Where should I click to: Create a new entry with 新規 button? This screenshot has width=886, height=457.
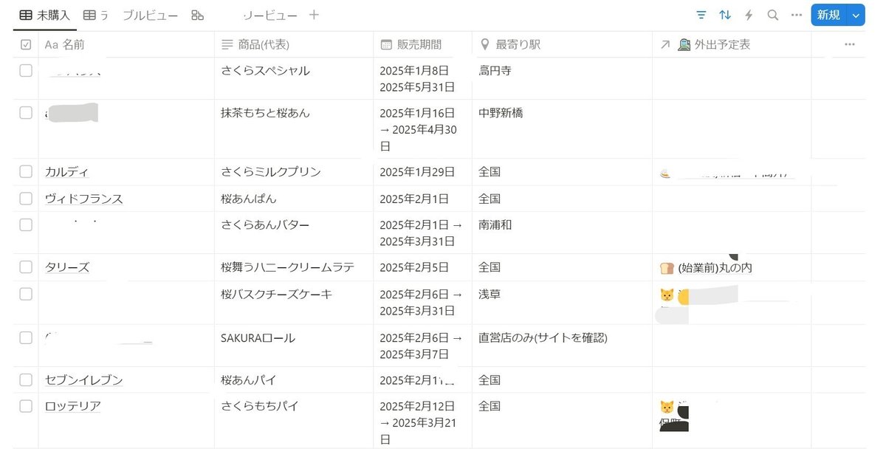828,15
